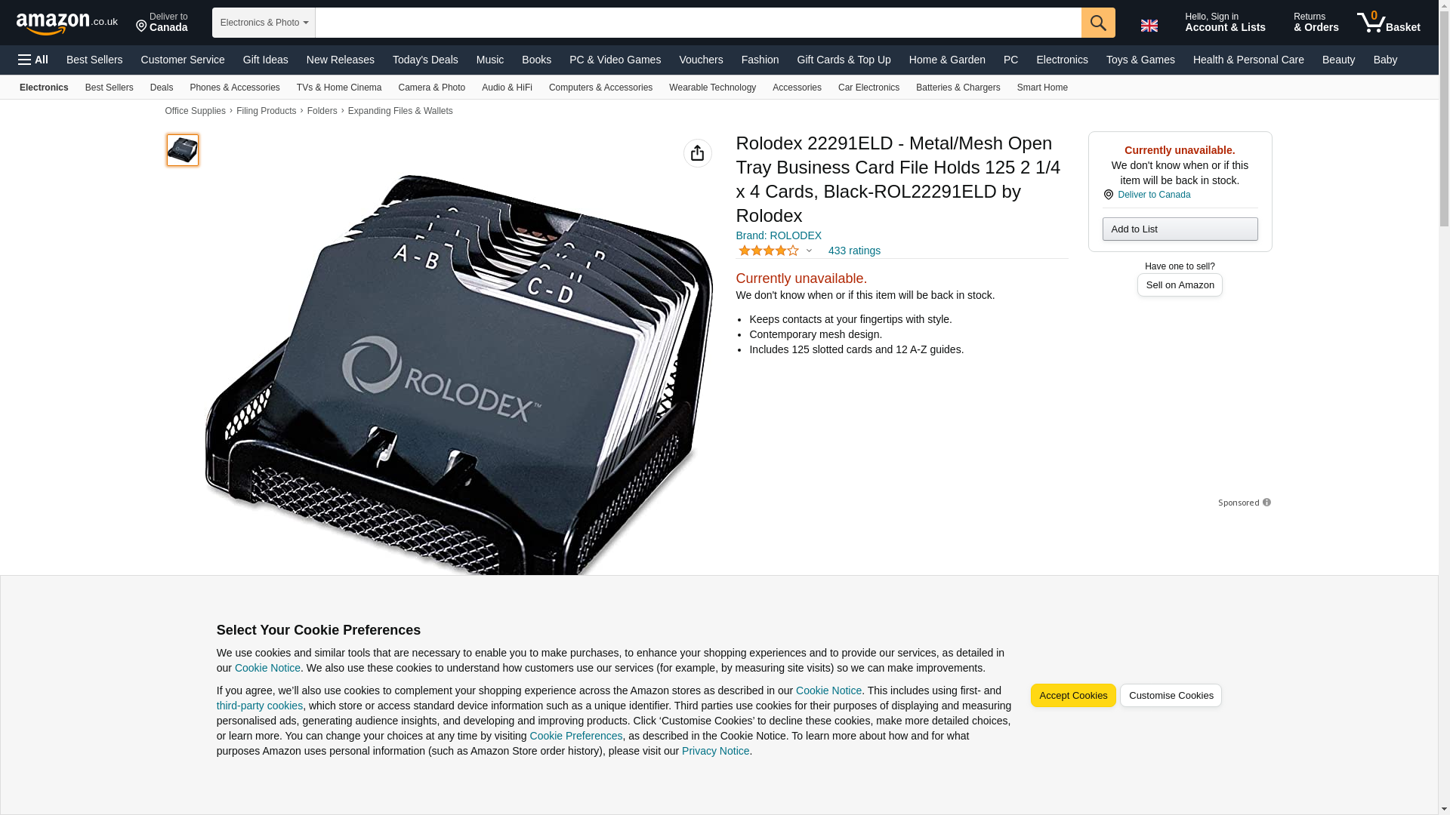Expand the Electronics & Photo search category dropdown
Image resolution: width=1450 pixels, height=815 pixels.
click(264, 23)
